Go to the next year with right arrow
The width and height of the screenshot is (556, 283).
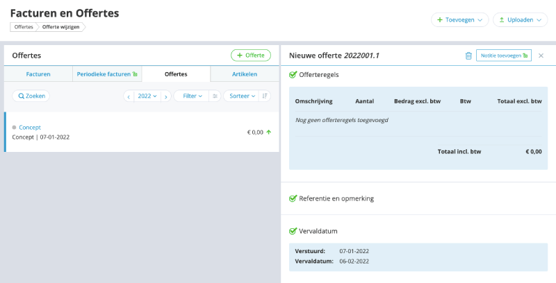click(165, 96)
